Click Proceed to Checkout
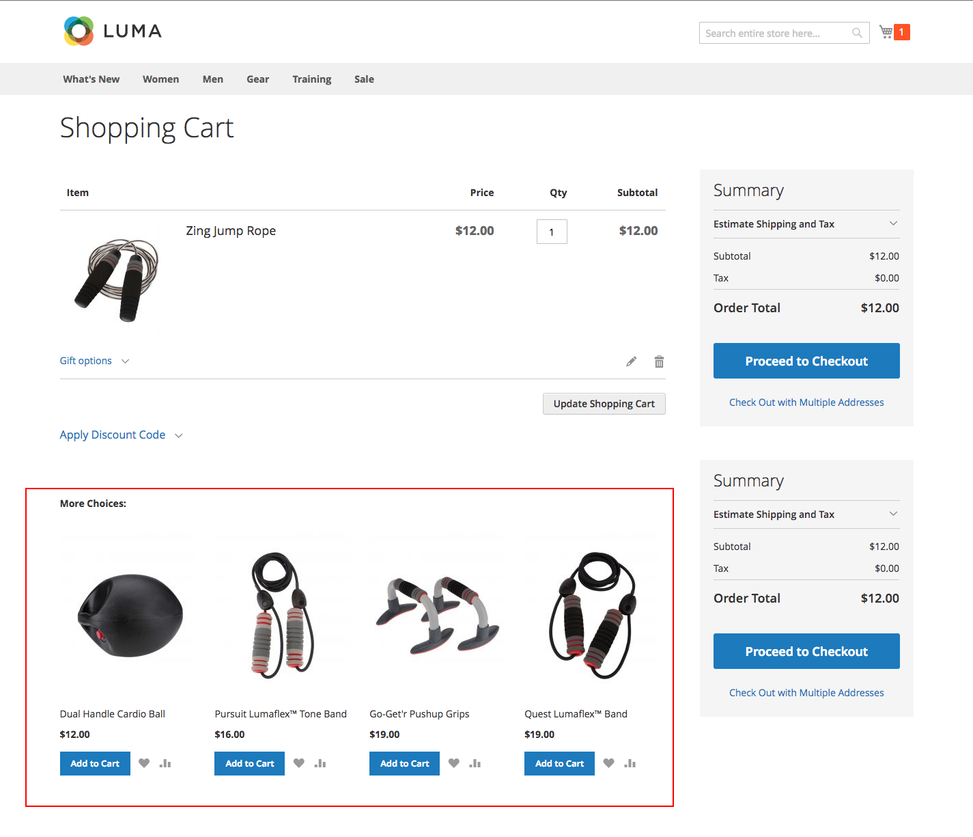The width and height of the screenshot is (973, 837). click(806, 361)
